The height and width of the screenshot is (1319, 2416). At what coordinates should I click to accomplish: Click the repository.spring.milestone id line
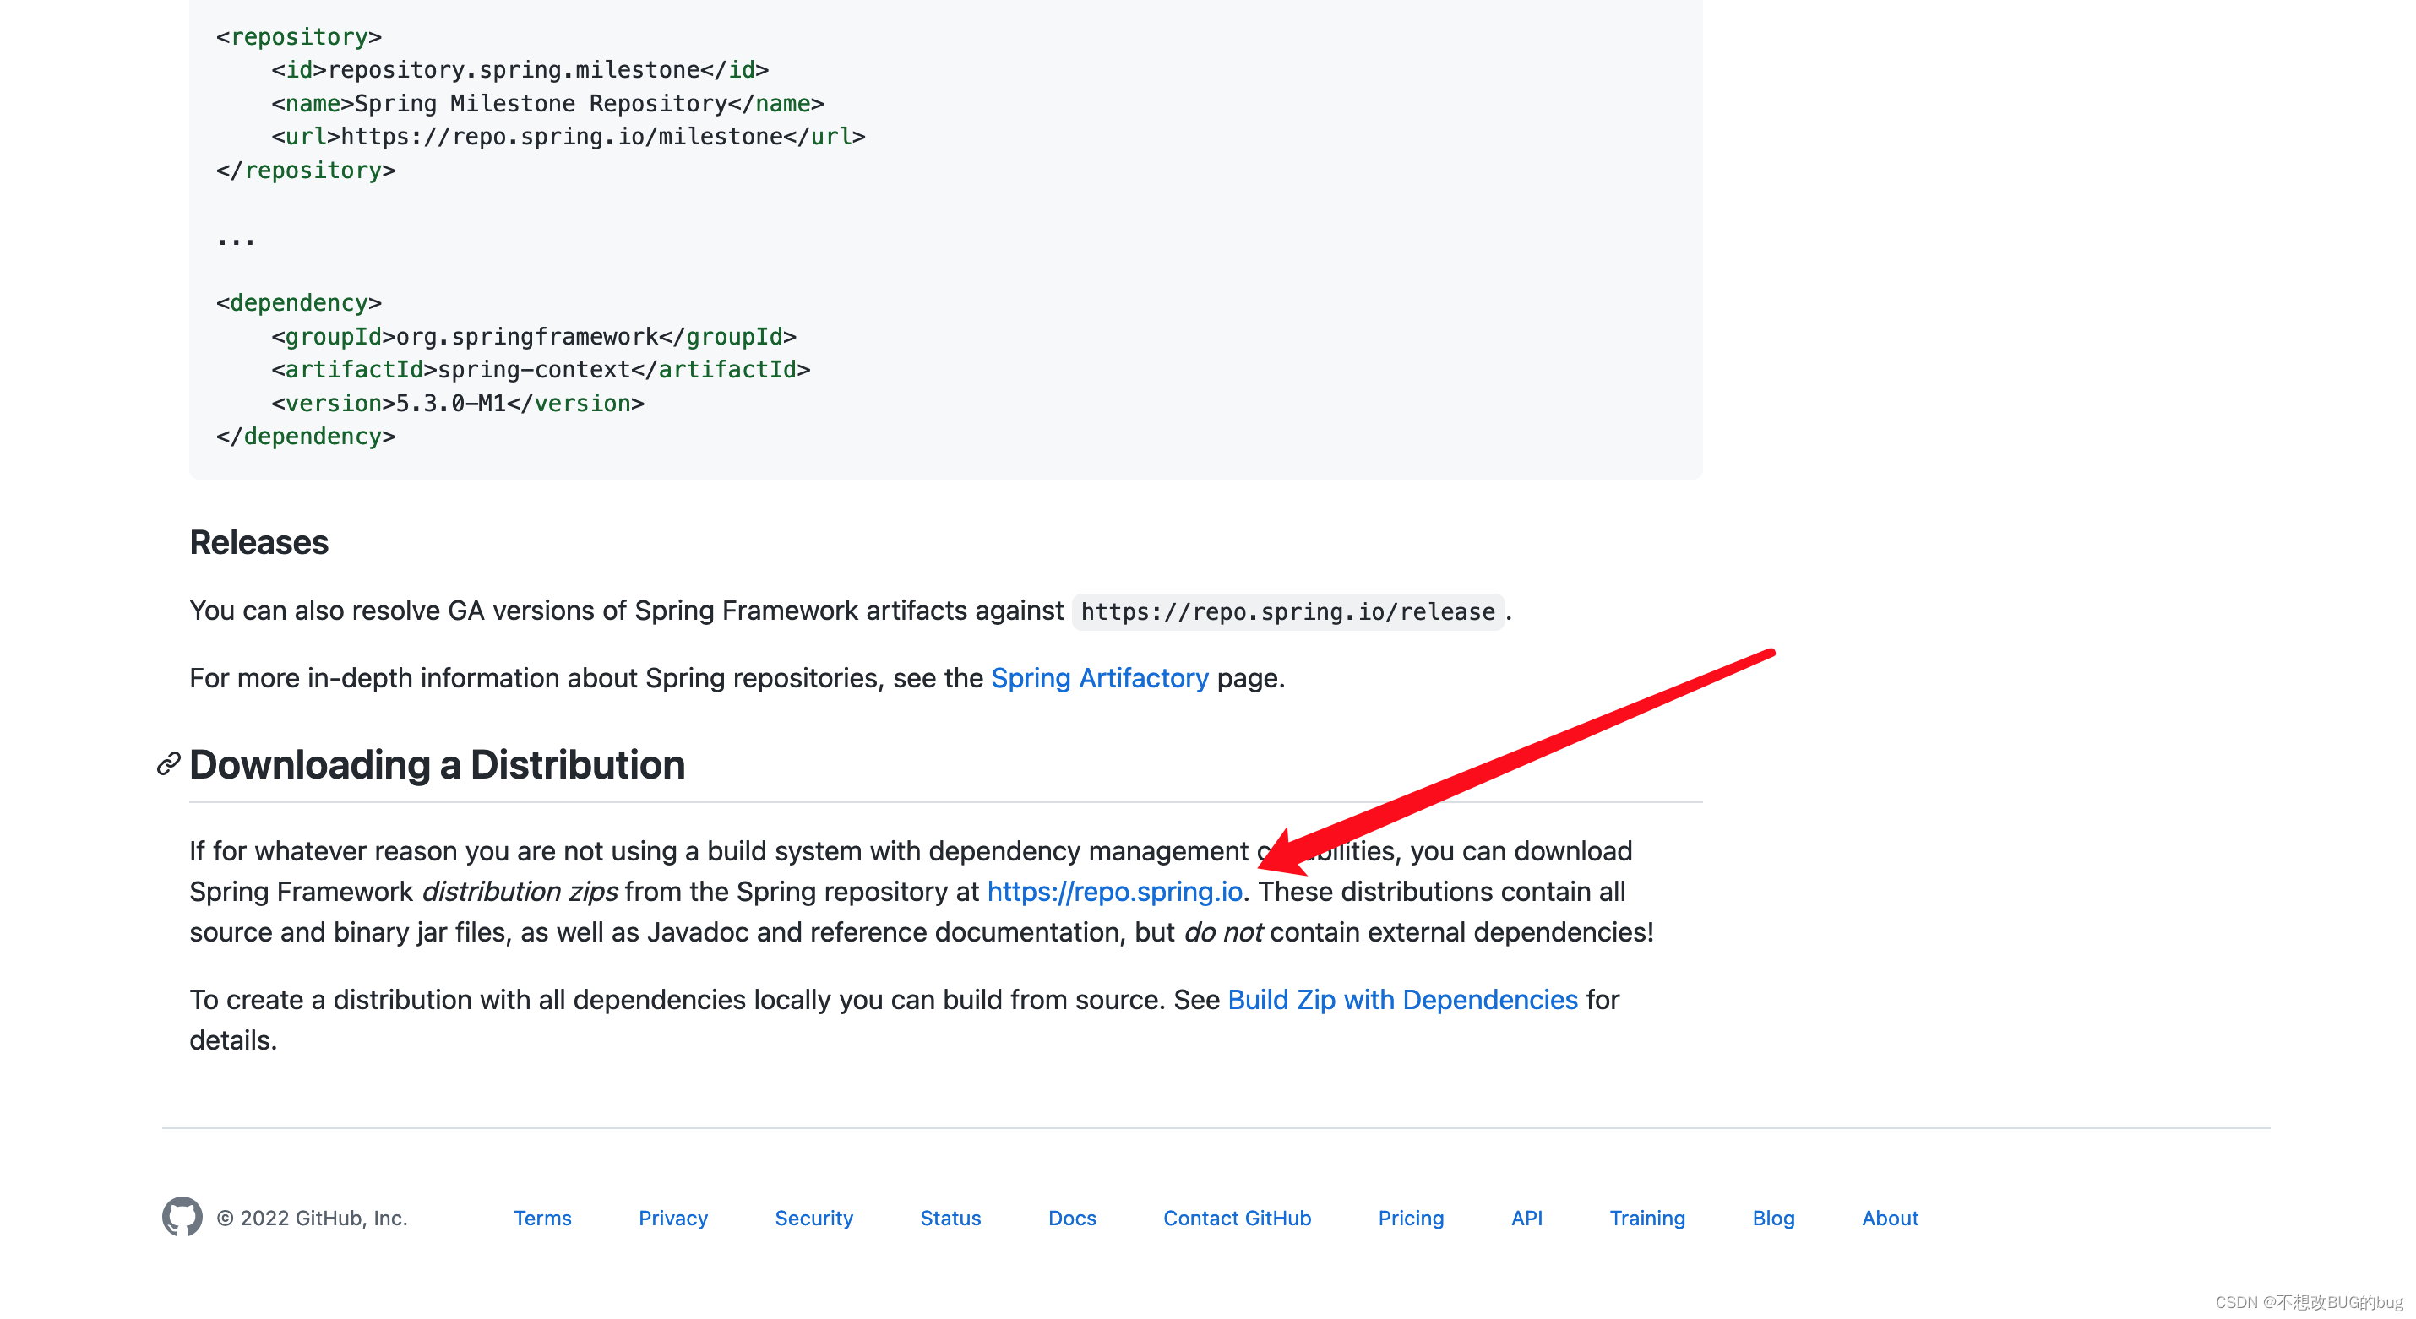click(520, 69)
